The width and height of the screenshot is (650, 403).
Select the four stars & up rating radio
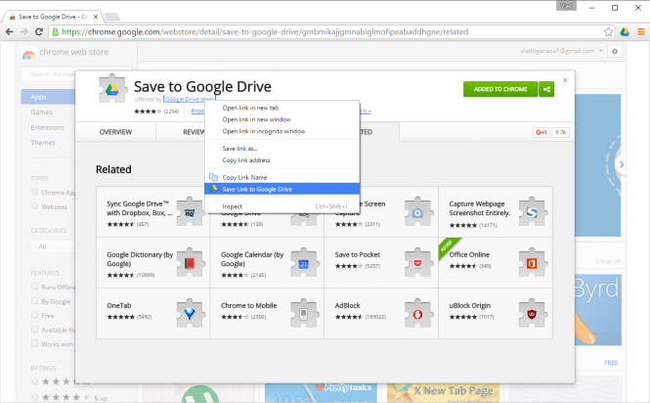coord(35,397)
